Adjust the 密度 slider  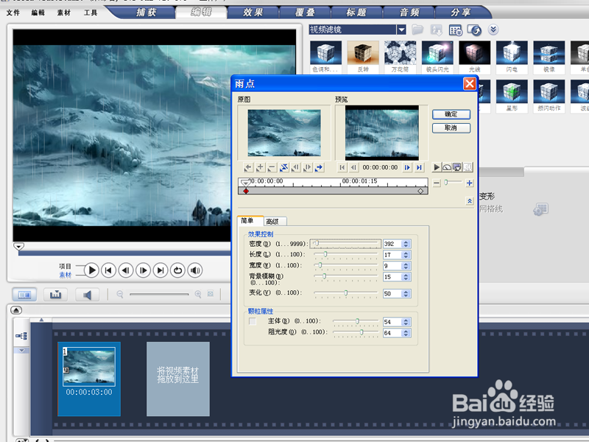tap(345, 244)
